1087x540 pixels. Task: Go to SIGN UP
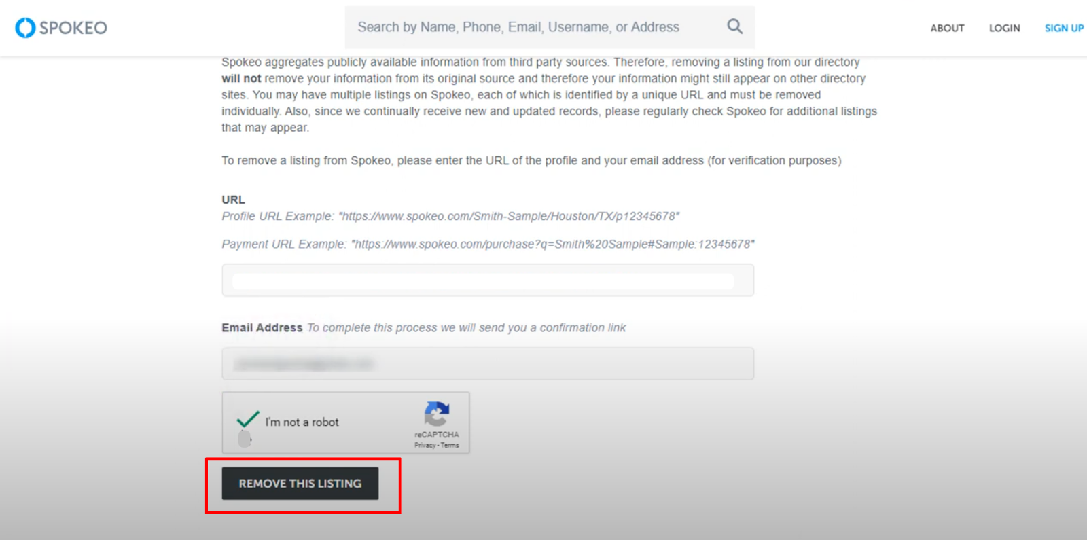coord(1064,28)
